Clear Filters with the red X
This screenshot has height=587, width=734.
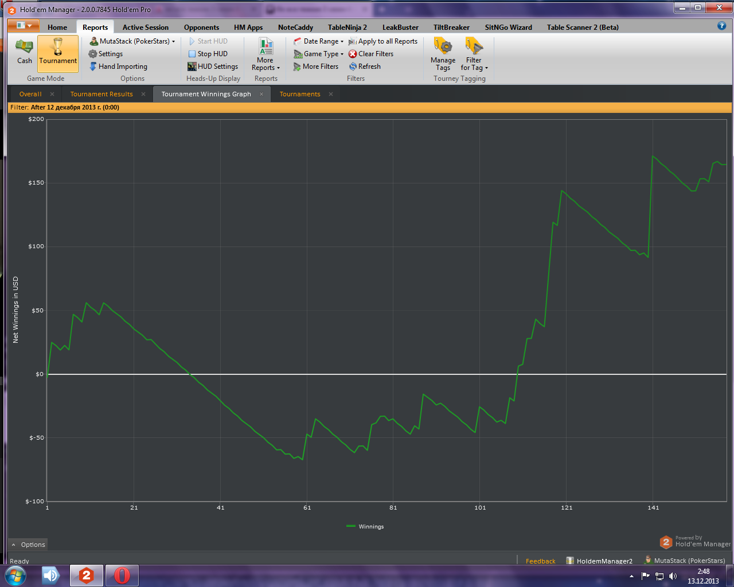[371, 54]
